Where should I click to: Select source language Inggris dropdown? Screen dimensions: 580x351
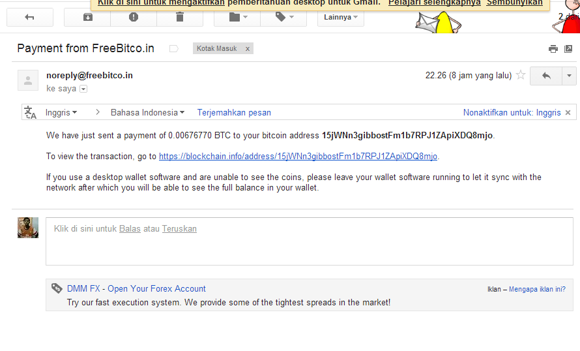(x=61, y=113)
